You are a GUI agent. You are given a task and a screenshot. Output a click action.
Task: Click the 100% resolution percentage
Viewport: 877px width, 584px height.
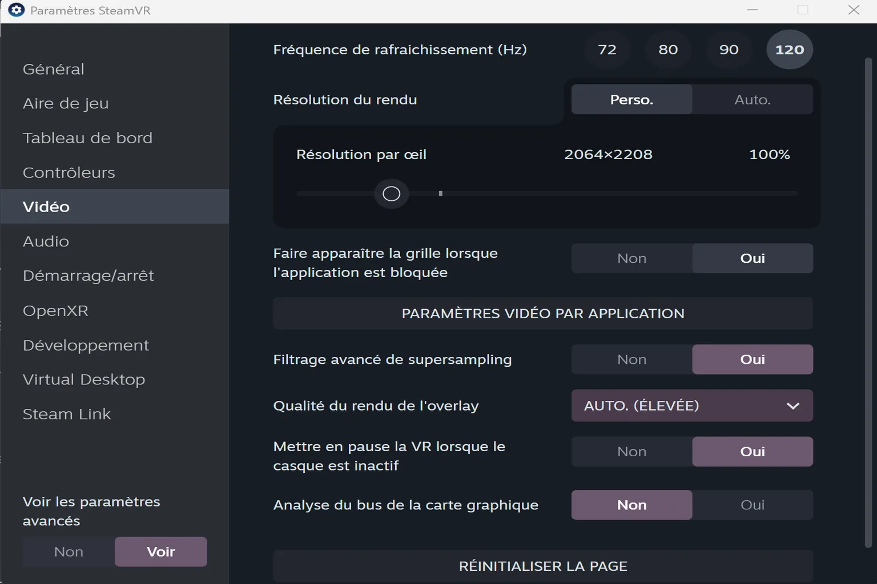[769, 155]
